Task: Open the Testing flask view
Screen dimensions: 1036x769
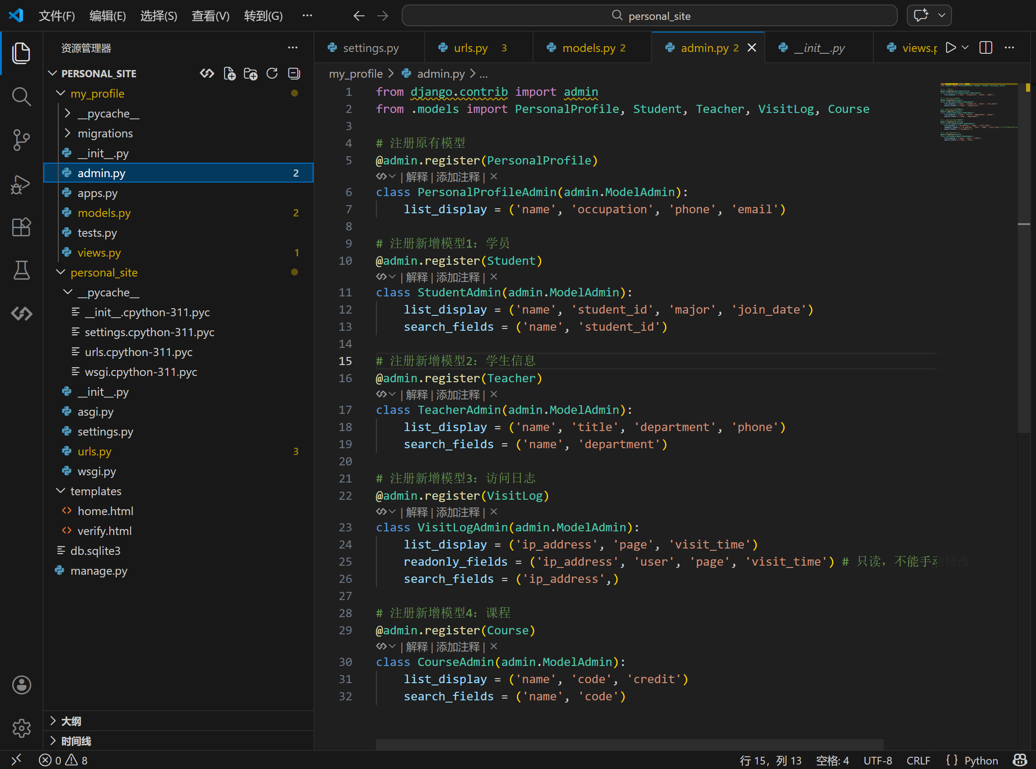Action: pyautogui.click(x=21, y=270)
